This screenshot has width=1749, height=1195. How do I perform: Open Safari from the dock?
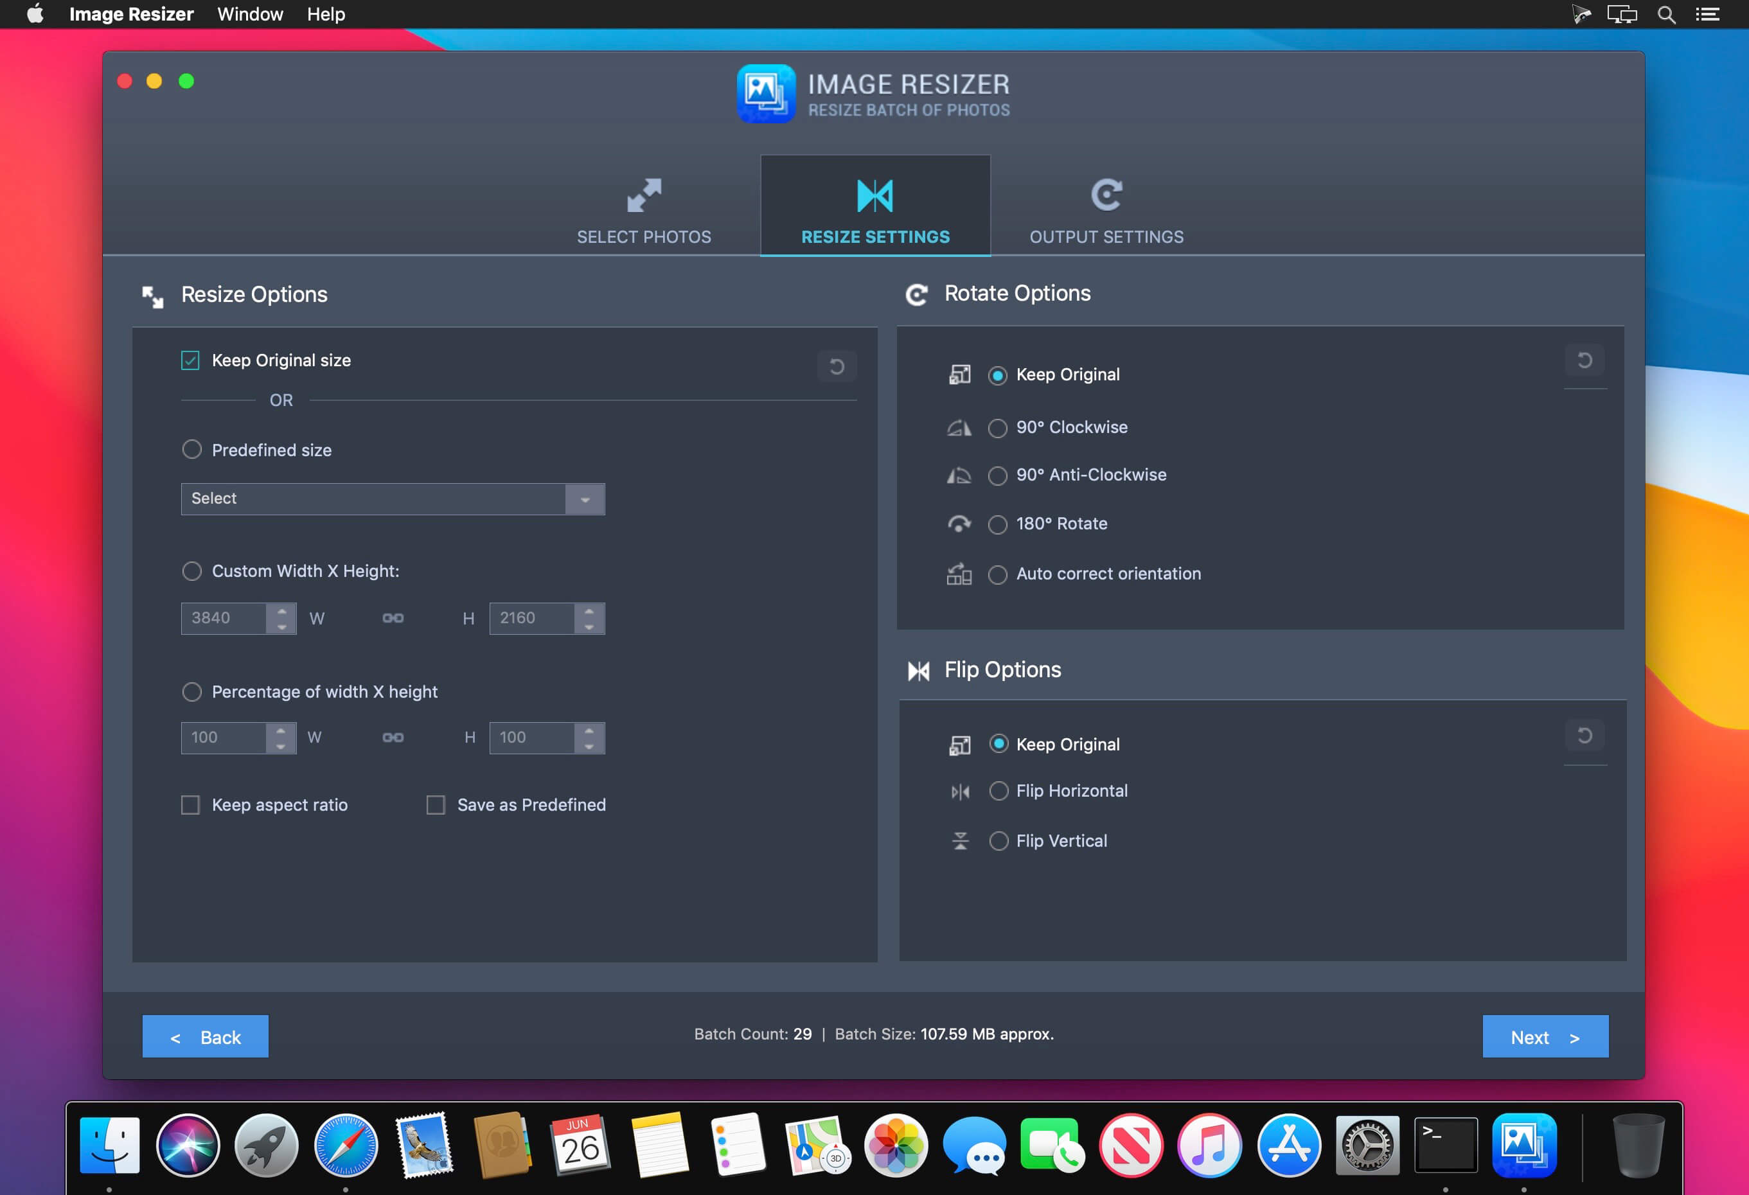point(346,1146)
